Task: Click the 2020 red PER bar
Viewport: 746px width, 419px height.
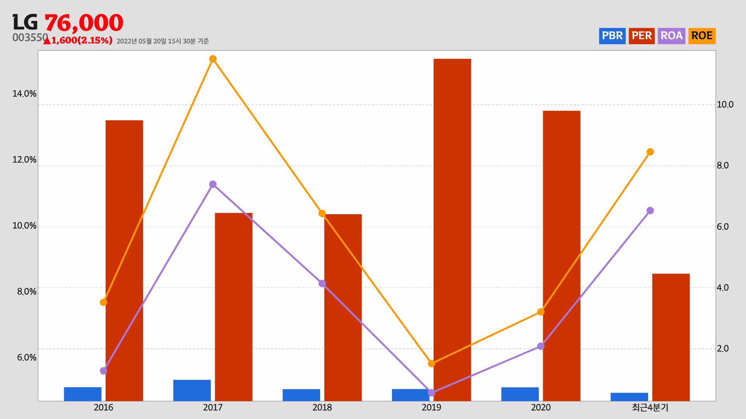Action: click(561, 256)
